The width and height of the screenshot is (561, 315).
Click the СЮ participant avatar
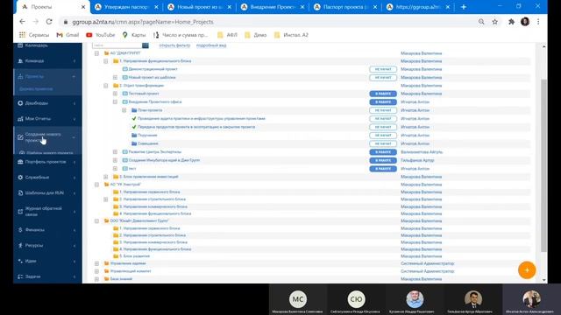(x=356, y=299)
